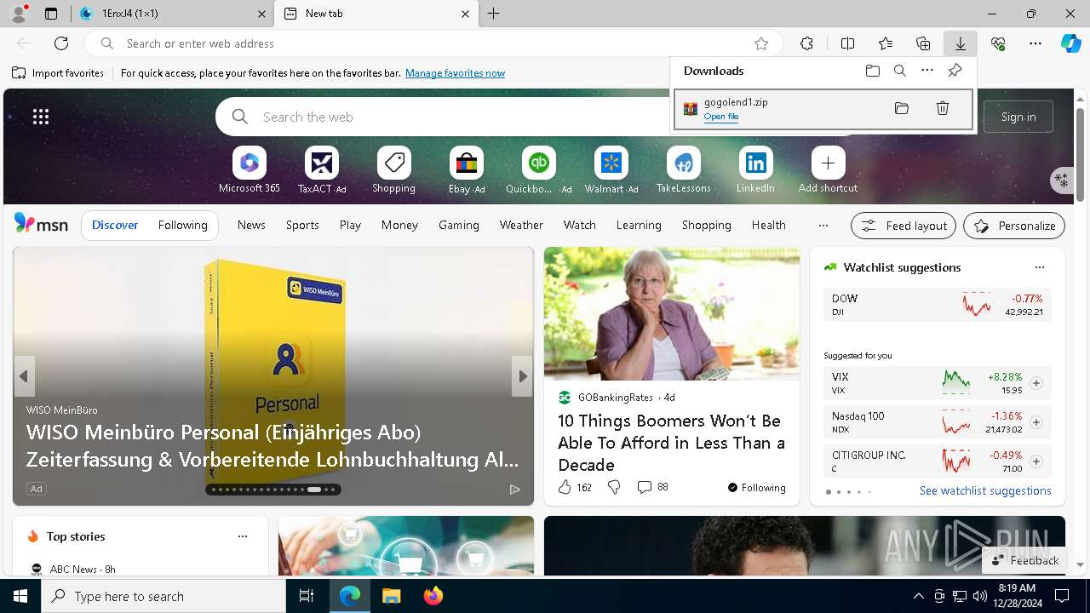Click the Personalize button
This screenshot has width=1090, height=613.
[1014, 226]
